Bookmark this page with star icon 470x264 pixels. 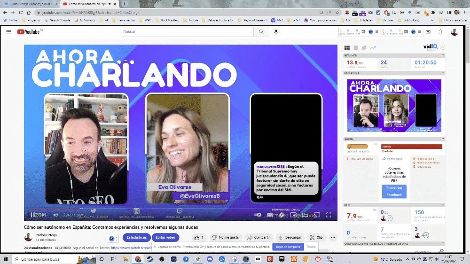coord(337,13)
